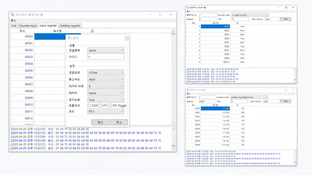Cancel the dialog with the 취소 button

tap(119, 122)
